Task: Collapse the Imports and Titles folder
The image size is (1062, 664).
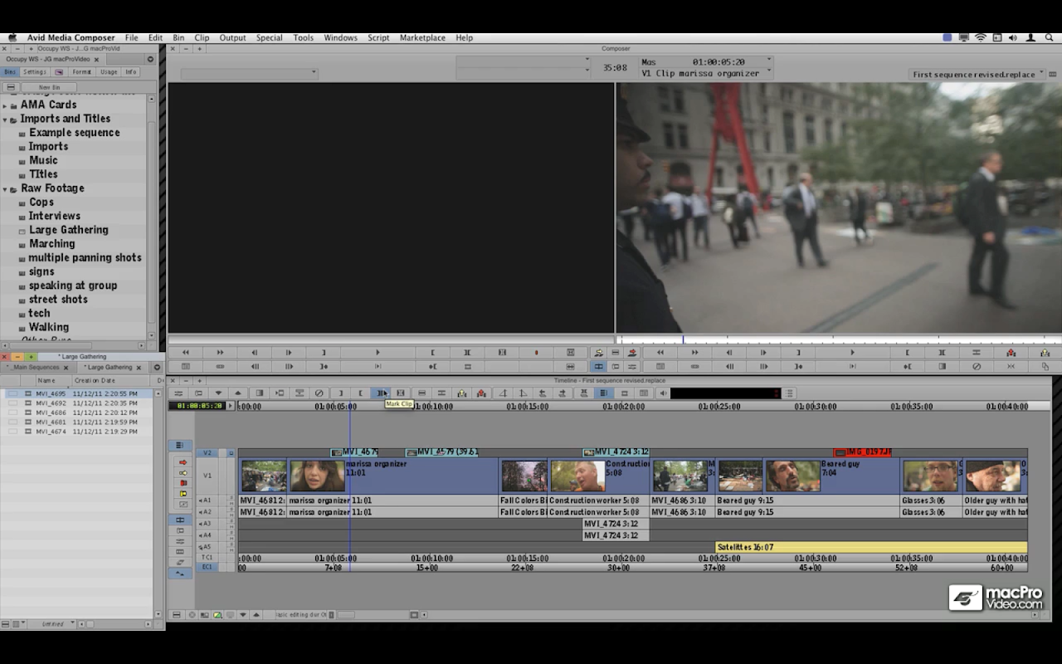Action: 5,120
